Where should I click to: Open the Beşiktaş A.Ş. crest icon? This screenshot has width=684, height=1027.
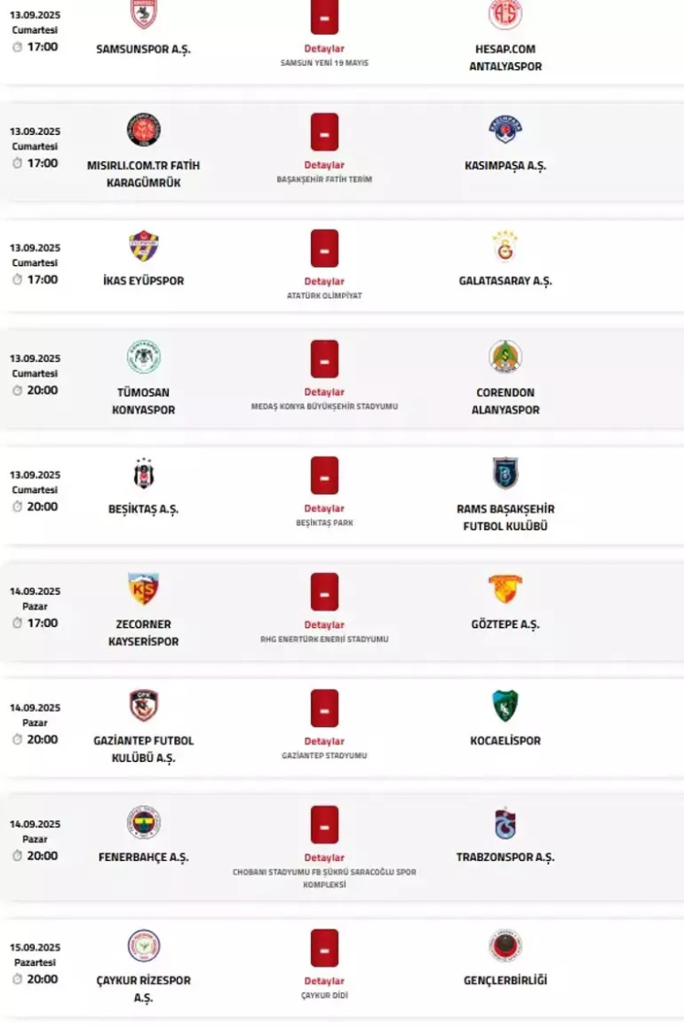click(x=142, y=473)
